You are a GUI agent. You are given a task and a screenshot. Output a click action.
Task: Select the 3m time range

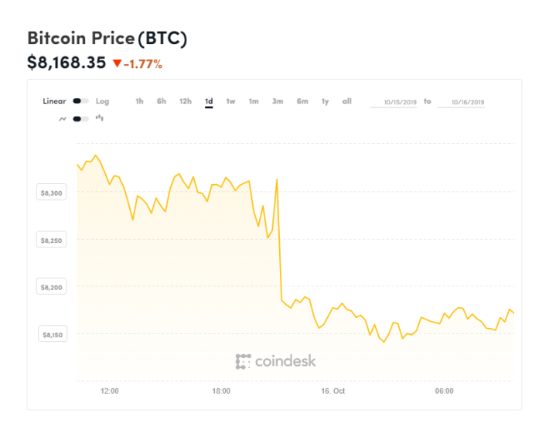coord(278,101)
